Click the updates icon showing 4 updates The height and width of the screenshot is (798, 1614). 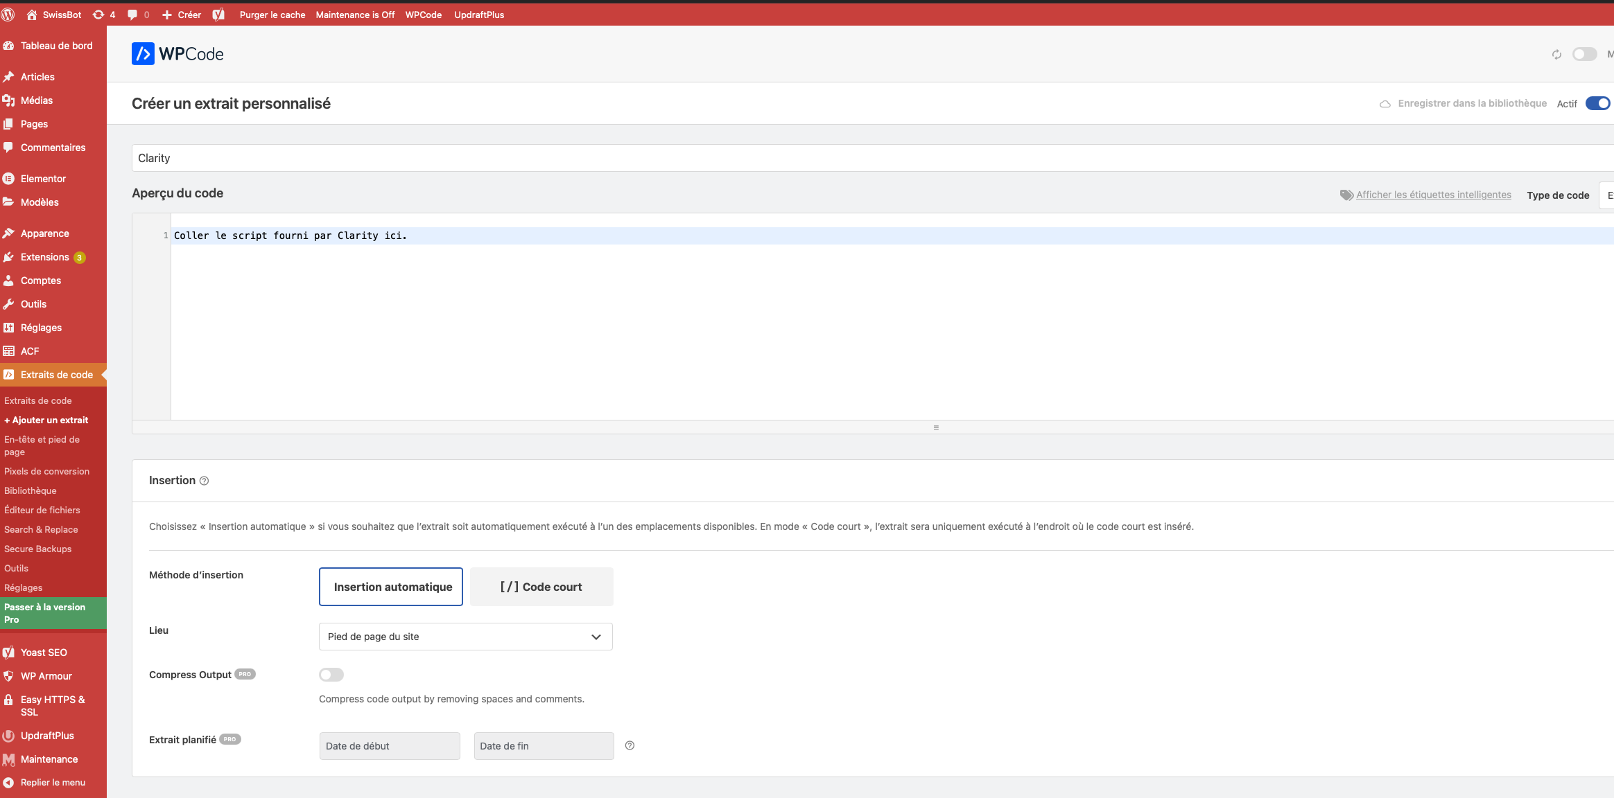coord(103,14)
